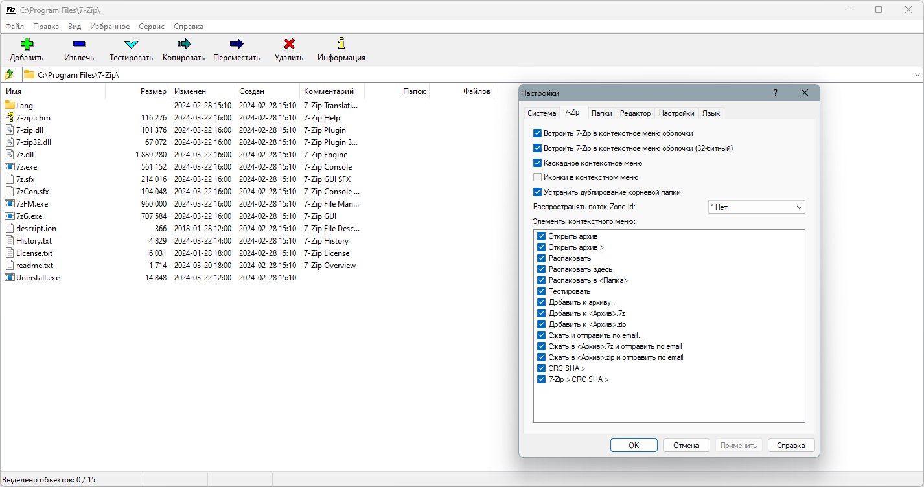
Task: Open the Zone.Id stream dropdown
Action: coord(756,207)
